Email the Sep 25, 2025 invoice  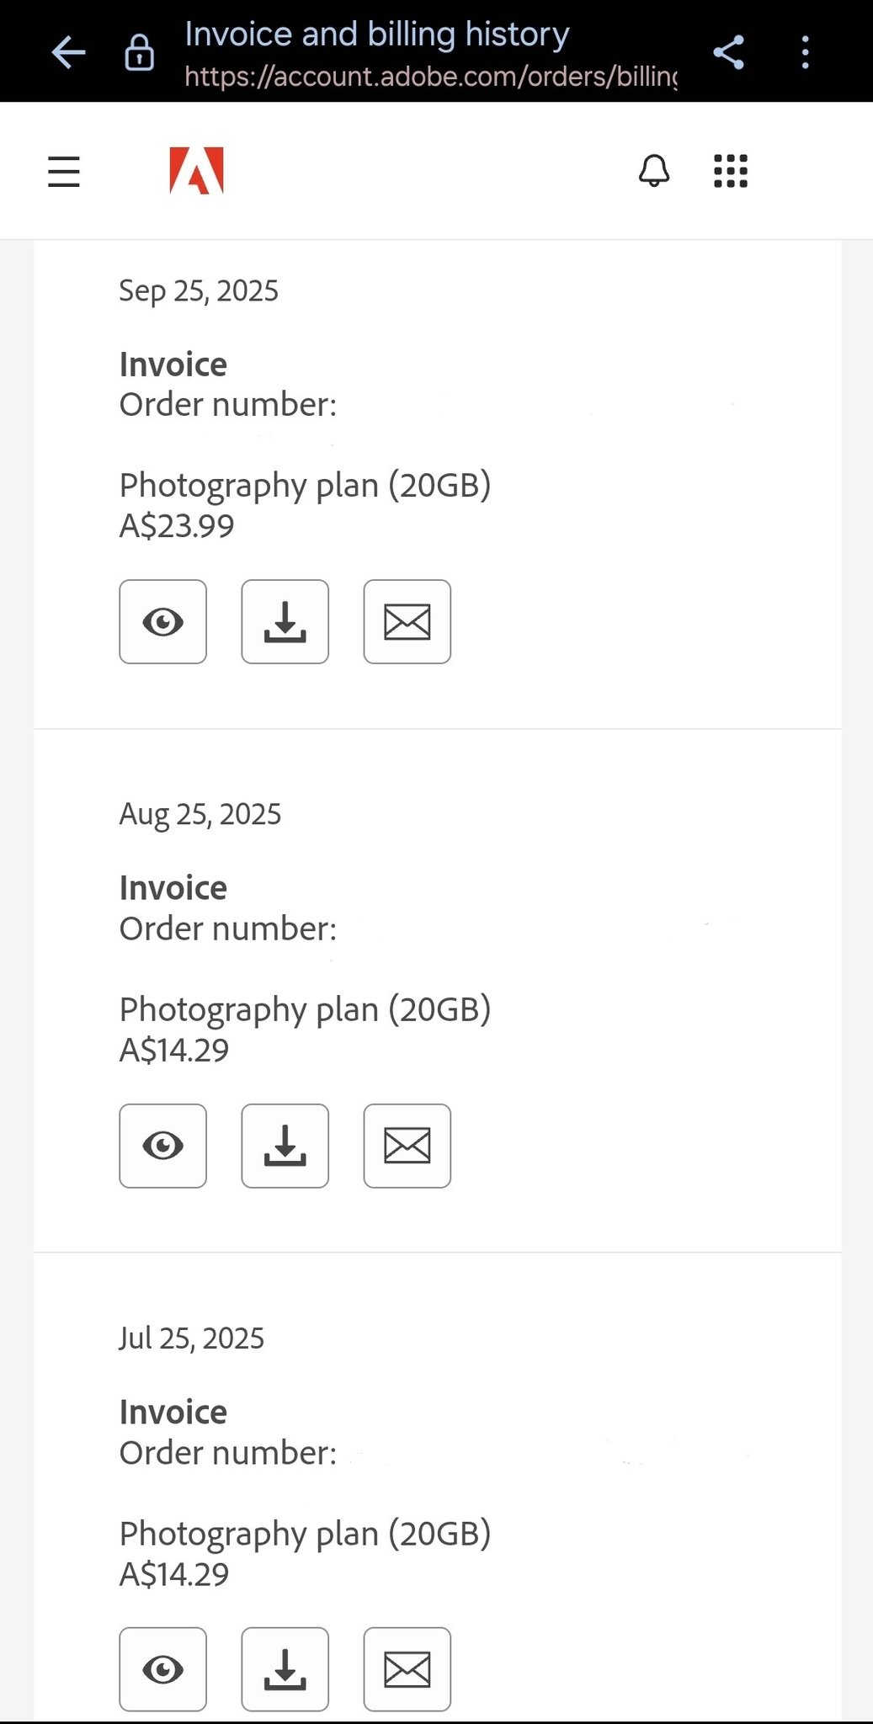point(407,622)
